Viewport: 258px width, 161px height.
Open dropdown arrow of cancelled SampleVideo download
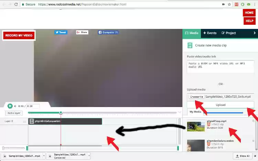pos(89,156)
